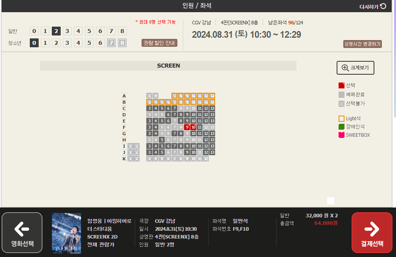Set 일반 count to 0
The width and height of the screenshot is (396, 257).
[x=34, y=31]
